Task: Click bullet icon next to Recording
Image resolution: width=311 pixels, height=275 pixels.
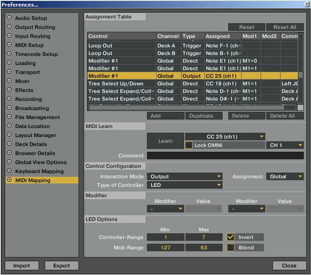Action: click(x=9, y=98)
